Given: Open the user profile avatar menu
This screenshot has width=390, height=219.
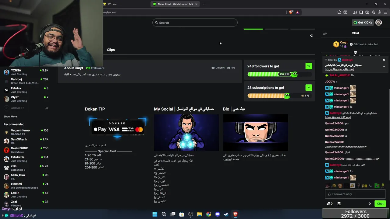Looking at the screenshot, I should click(379, 23).
